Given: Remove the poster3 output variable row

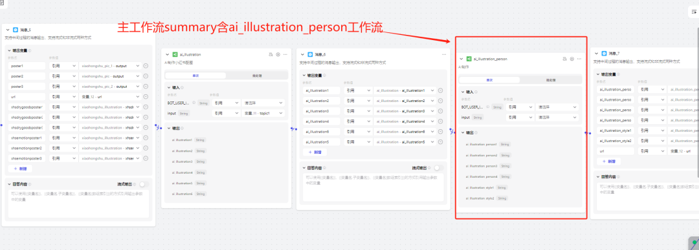Looking at the screenshot, I should pos(146,87).
